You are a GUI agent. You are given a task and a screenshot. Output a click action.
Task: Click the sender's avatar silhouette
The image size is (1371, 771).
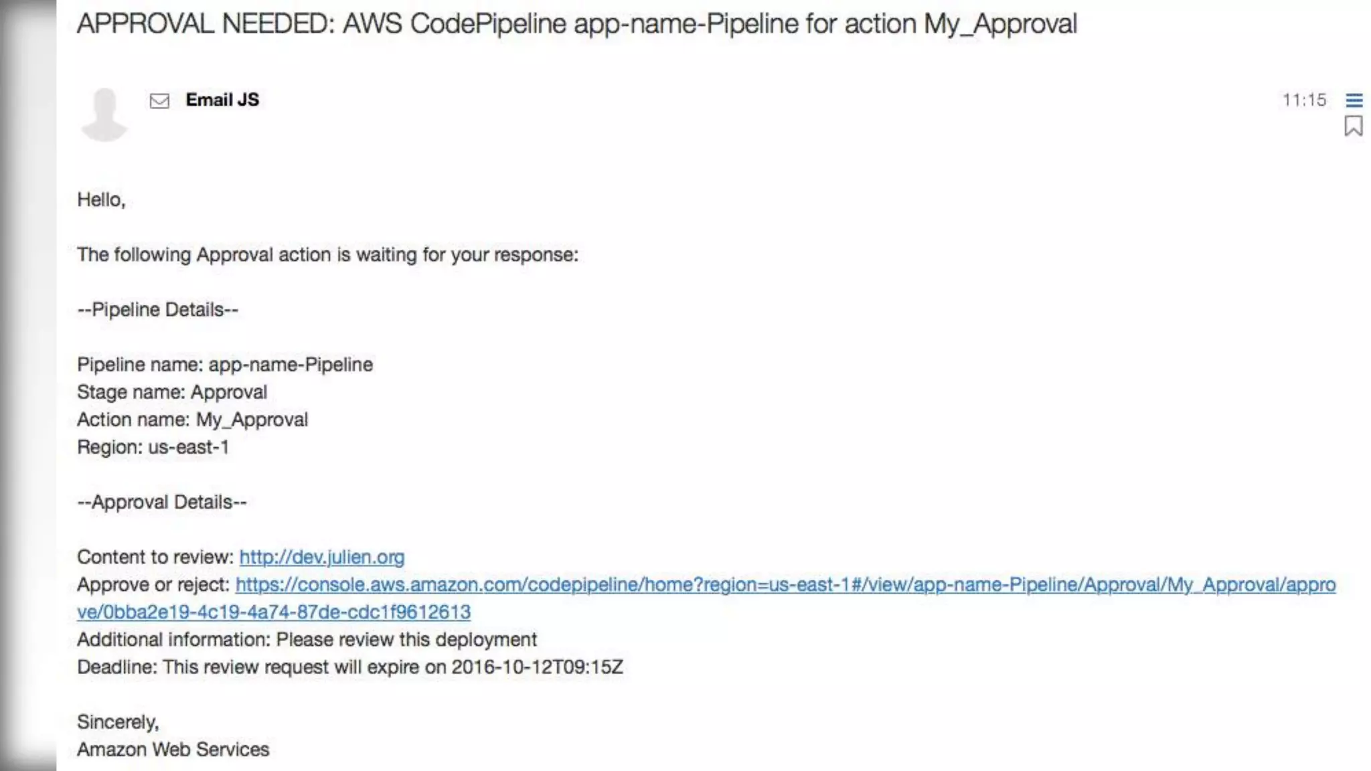(x=104, y=114)
